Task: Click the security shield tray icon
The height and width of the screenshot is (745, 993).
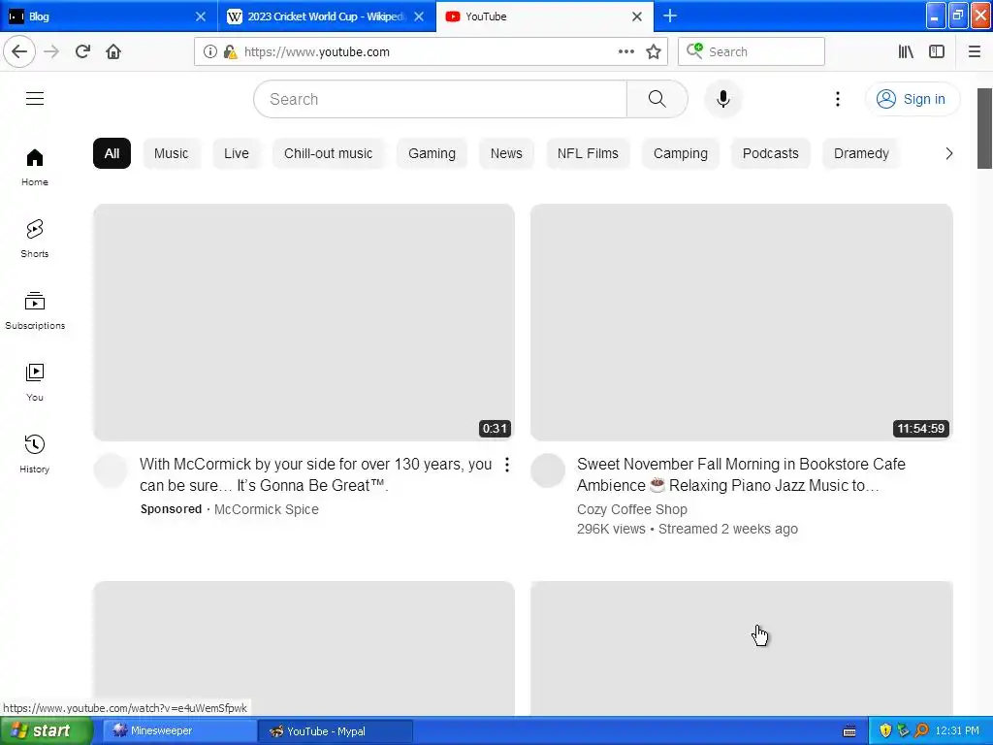Action: pyautogui.click(x=885, y=731)
